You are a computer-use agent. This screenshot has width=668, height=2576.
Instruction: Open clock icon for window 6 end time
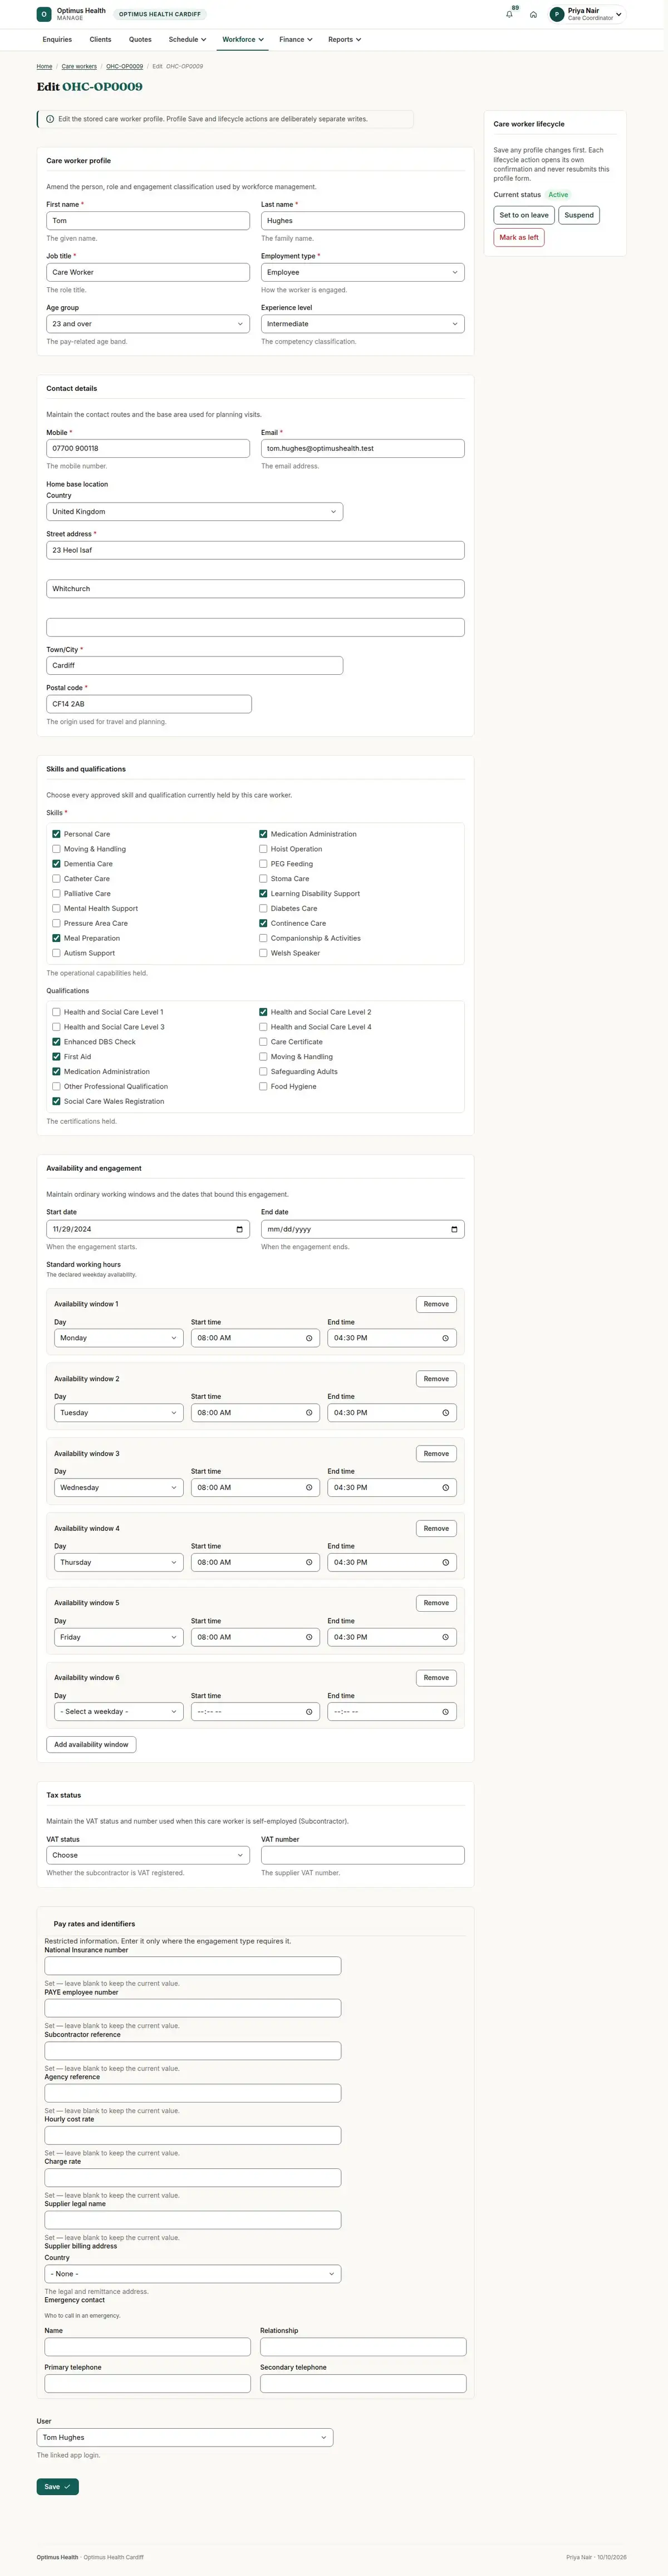coord(445,1712)
